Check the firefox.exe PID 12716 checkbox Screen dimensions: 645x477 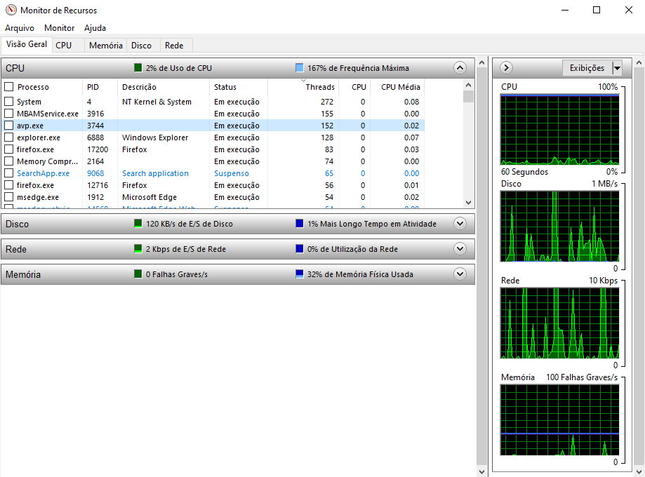(x=9, y=184)
